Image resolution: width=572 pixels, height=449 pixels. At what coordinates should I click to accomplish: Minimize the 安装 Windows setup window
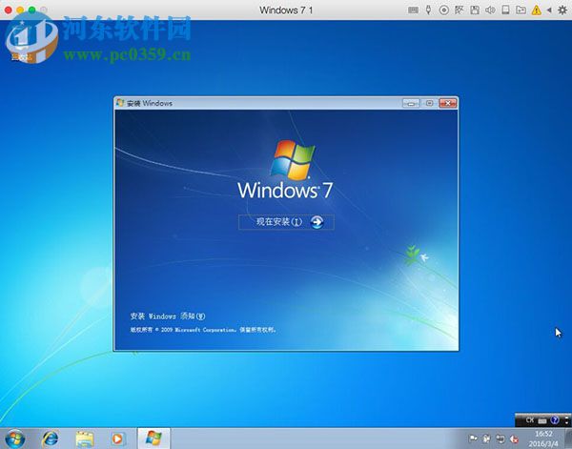coord(411,103)
